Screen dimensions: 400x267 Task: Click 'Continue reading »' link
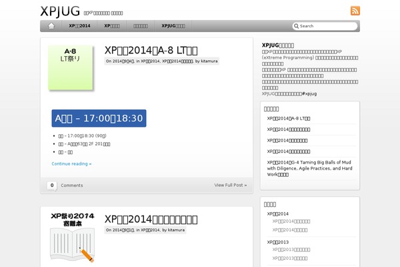[71, 164]
